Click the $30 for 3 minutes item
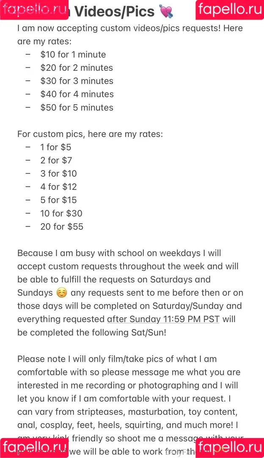The width and height of the screenshot is (264, 458). pos(77,81)
